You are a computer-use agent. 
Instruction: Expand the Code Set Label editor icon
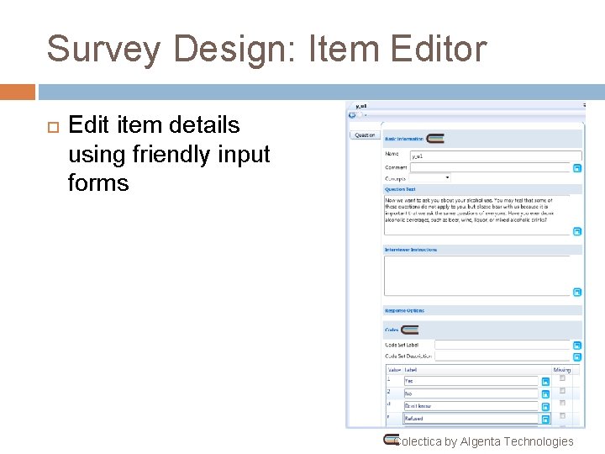click(576, 346)
